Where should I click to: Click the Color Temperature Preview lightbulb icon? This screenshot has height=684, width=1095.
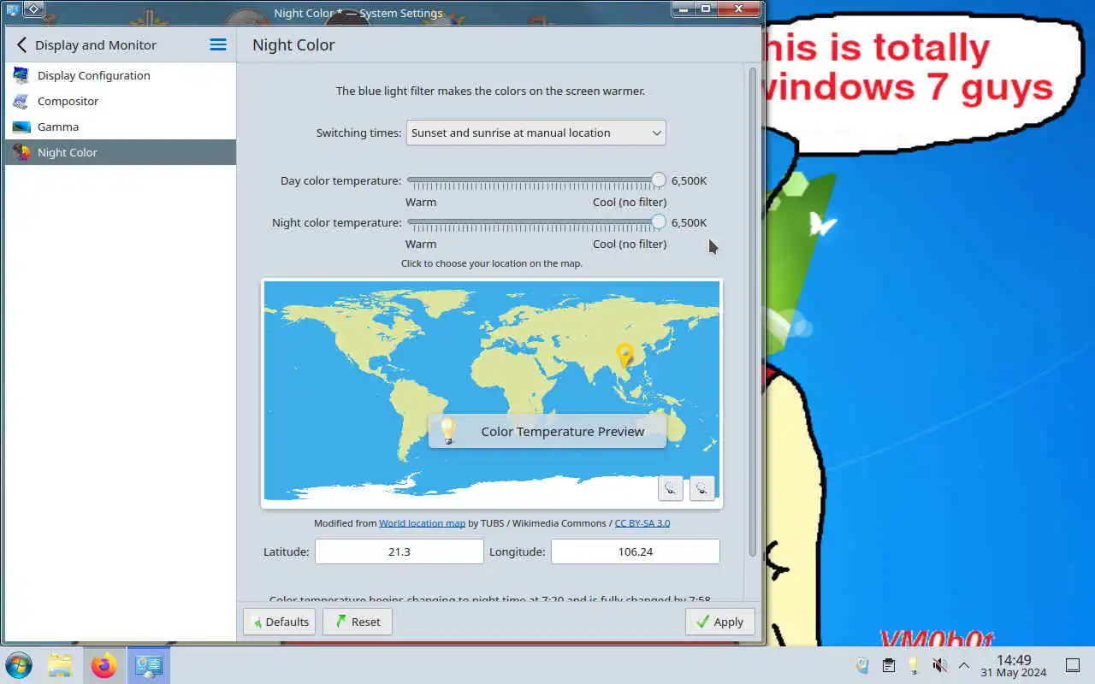coord(447,431)
